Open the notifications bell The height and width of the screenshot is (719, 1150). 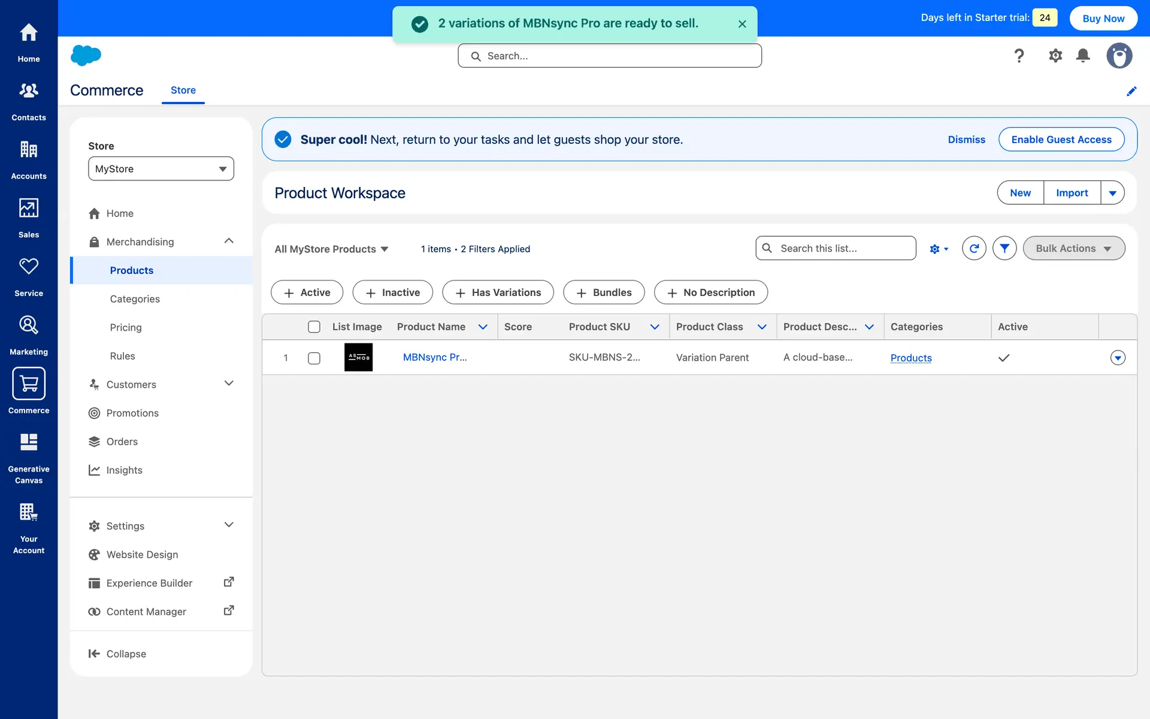tap(1083, 56)
